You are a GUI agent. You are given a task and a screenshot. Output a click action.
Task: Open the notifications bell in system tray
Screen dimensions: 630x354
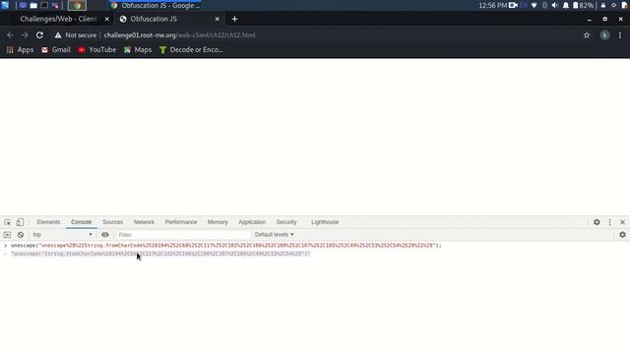click(x=566, y=5)
